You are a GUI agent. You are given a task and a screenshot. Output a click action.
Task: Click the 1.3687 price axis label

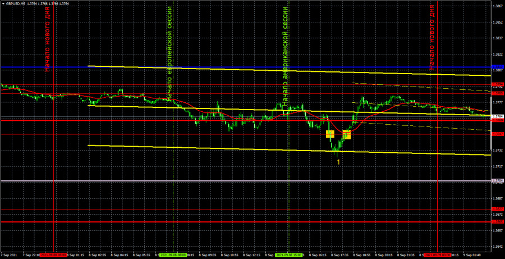tap(497, 198)
